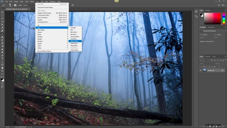Select the Lasso tool
Image resolution: width=227 pixels, height=128 pixels.
point(2,18)
